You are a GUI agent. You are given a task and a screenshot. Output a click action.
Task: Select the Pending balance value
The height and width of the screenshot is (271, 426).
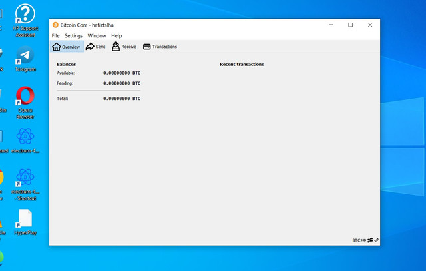coord(122,83)
